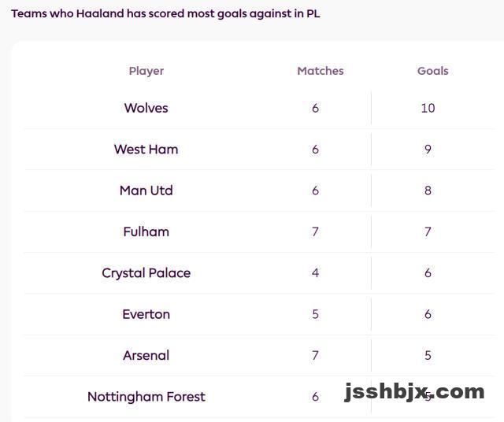Image resolution: width=504 pixels, height=422 pixels.
Task: Click Crystal Palace matches value 4
Action: tap(315, 273)
